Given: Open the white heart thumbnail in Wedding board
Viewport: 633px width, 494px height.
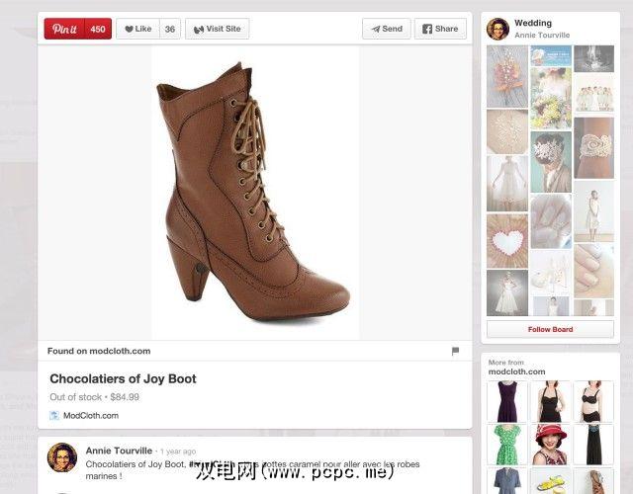Looking at the screenshot, I should click(507, 241).
